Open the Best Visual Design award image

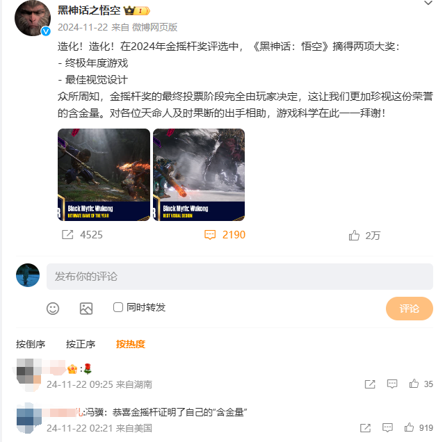tap(199, 174)
